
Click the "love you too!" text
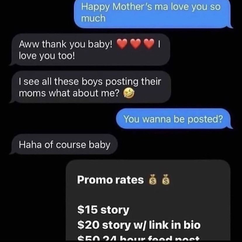(47, 56)
